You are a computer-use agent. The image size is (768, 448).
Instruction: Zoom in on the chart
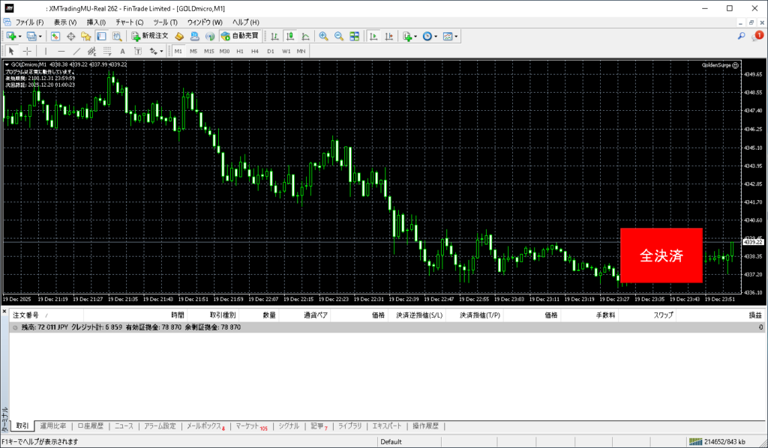(x=323, y=36)
